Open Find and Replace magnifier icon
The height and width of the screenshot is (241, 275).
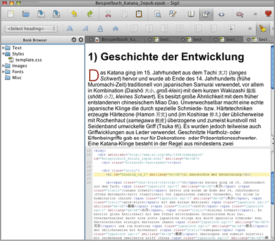pos(158,14)
